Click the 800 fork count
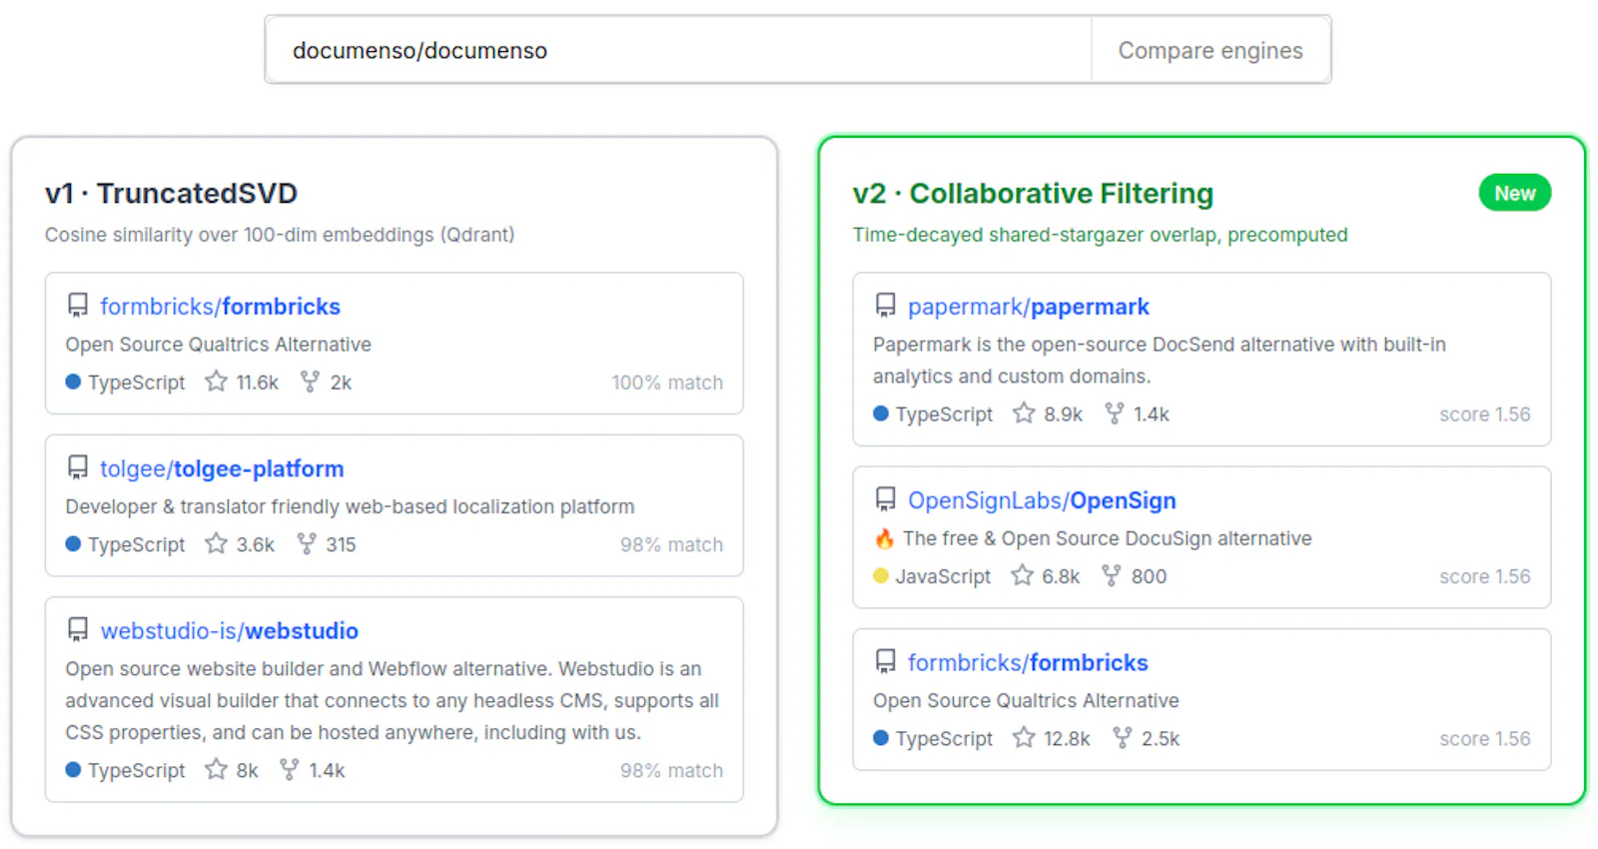Image resolution: width=1598 pixels, height=849 pixels. point(1149,577)
